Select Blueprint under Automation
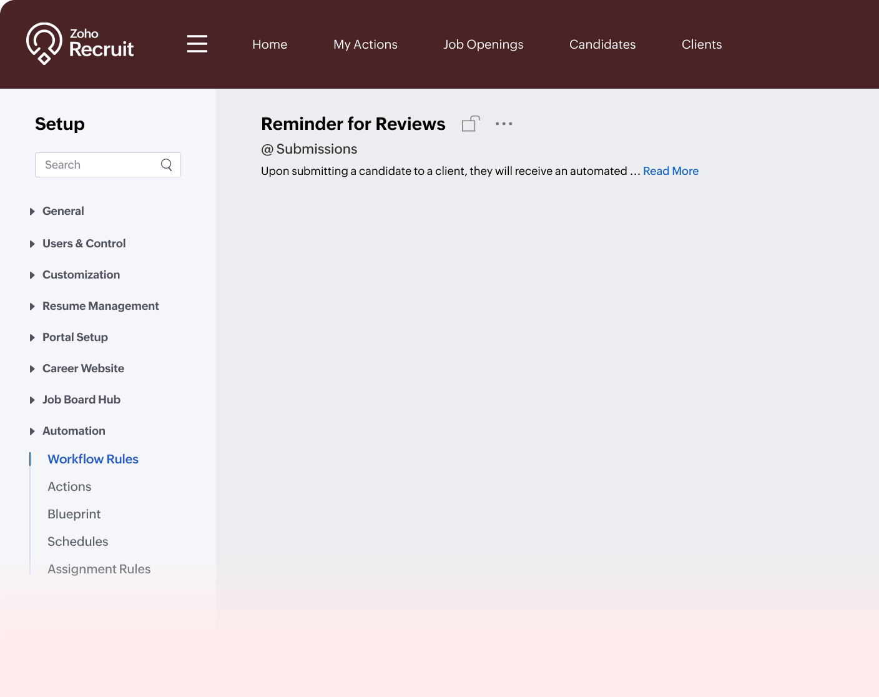 coord(74,514)
